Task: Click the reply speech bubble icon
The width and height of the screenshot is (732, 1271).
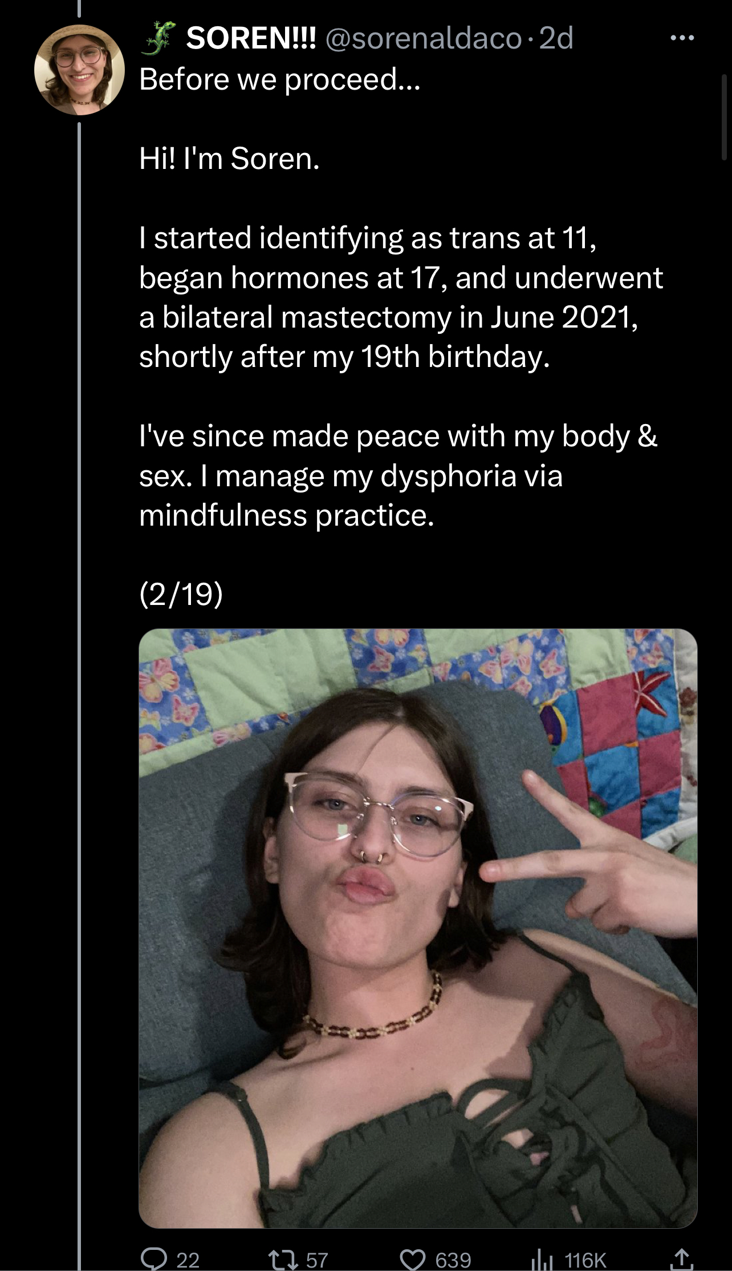Action: click(x=153, y=1259)
